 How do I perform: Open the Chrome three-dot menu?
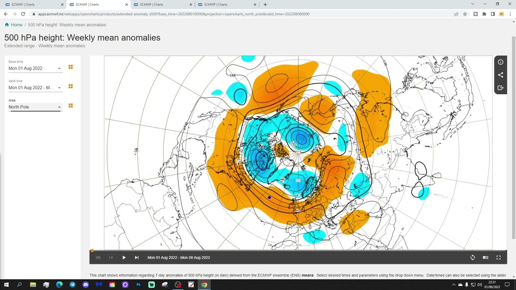point(510,14)
